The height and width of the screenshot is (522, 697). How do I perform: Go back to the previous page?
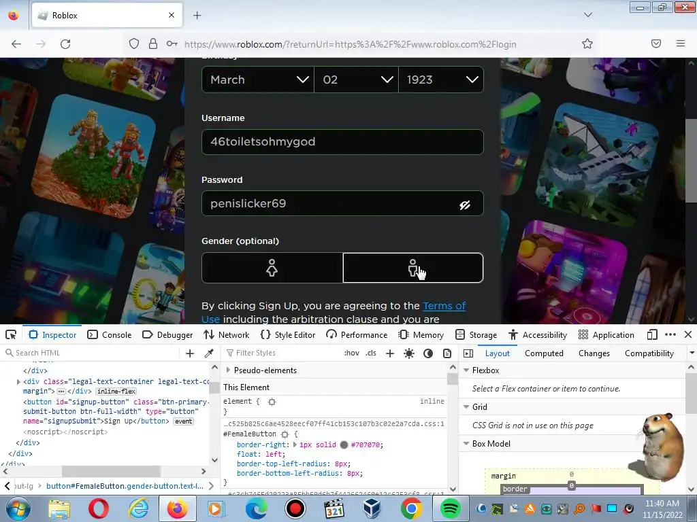(x=16, y=44)
